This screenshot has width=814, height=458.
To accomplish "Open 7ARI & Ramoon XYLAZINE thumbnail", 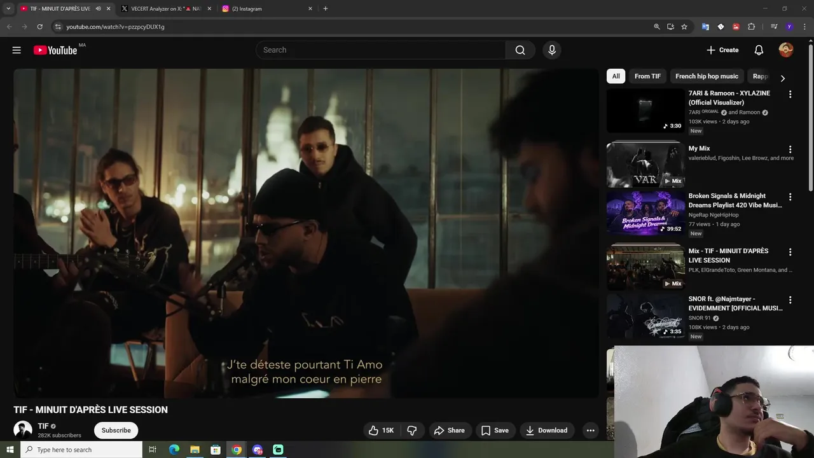I will click(645, 111).
